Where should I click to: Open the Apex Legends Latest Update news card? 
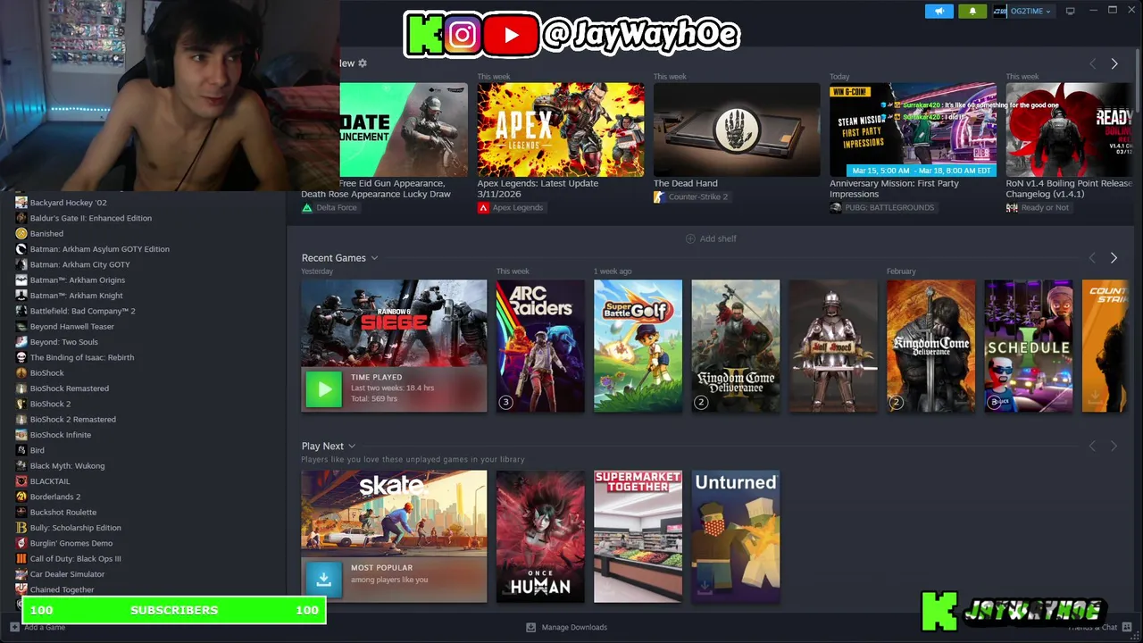(x=560, y=130)
